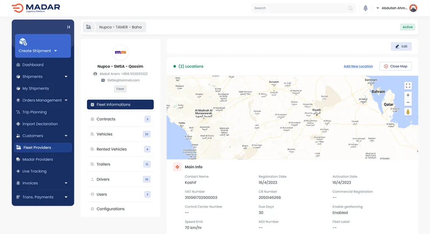This screenshot has width=430, height=234.
Task: Click the contact email envelope icon
Action: (103, 80)
